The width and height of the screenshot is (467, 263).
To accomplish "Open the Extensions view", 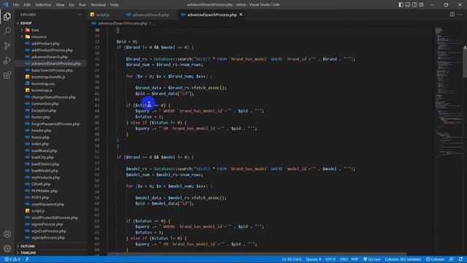I will point(7,75).
